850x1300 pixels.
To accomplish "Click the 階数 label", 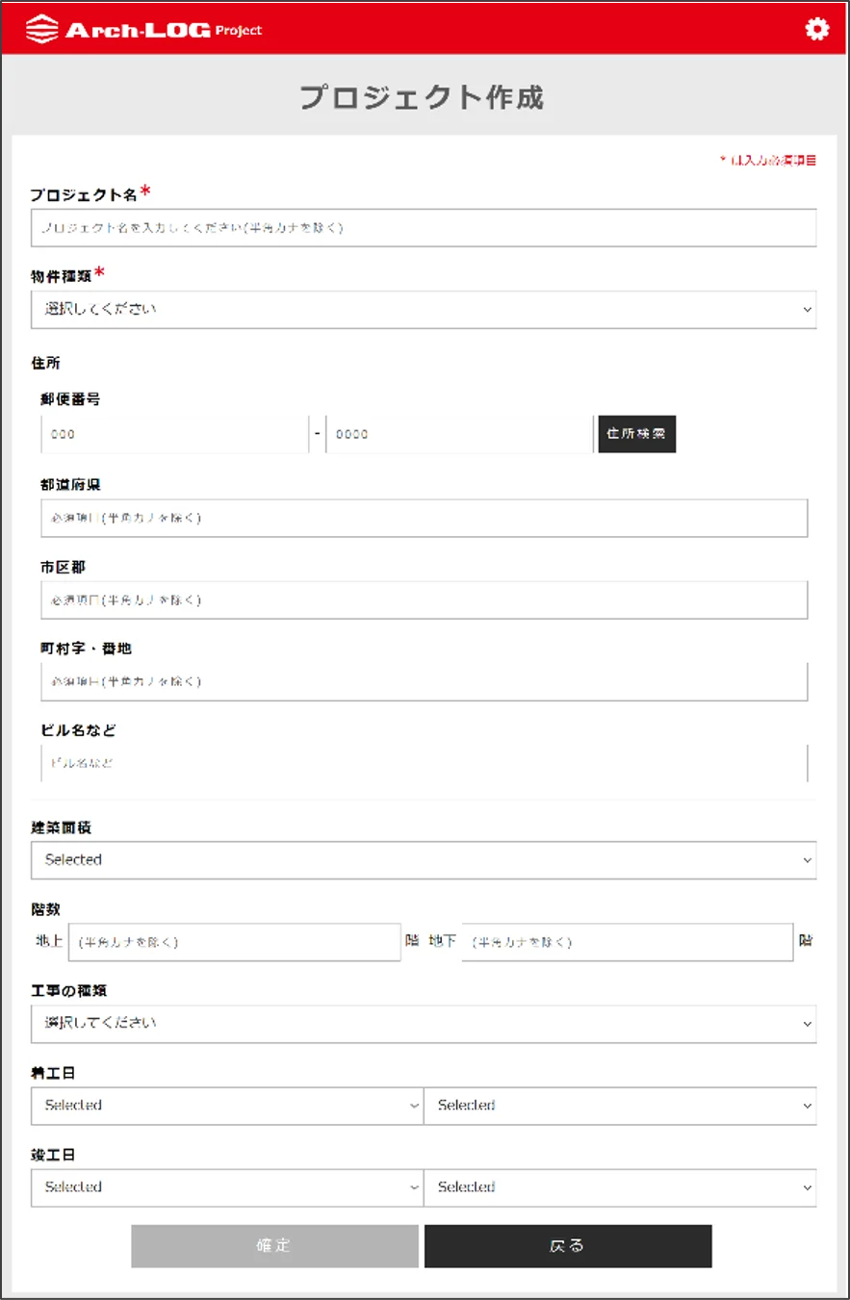I will click(x=45, y=908).
